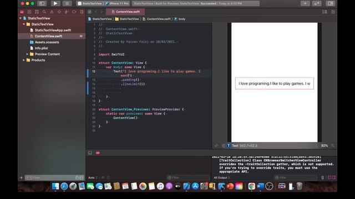The height and width of the screenshot is (199, 355).
Task: Open Google Chrome from the Dock
Action: click(x=251, y=186)
